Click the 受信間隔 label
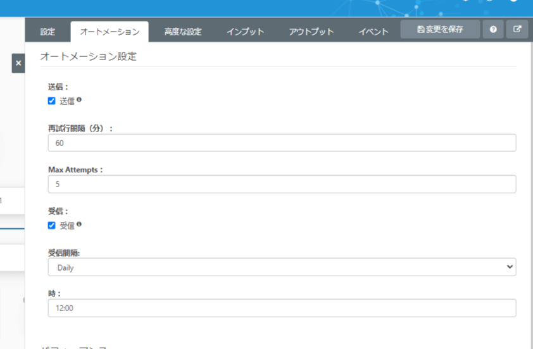Screen dimensions: 533x349 64,253
